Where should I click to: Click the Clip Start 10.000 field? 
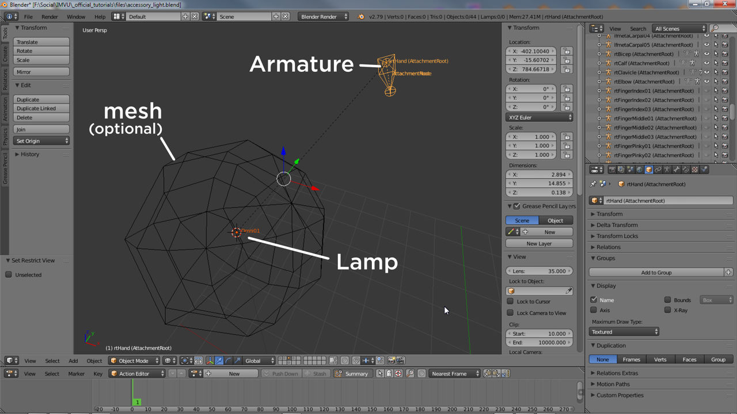click(540, 333)
